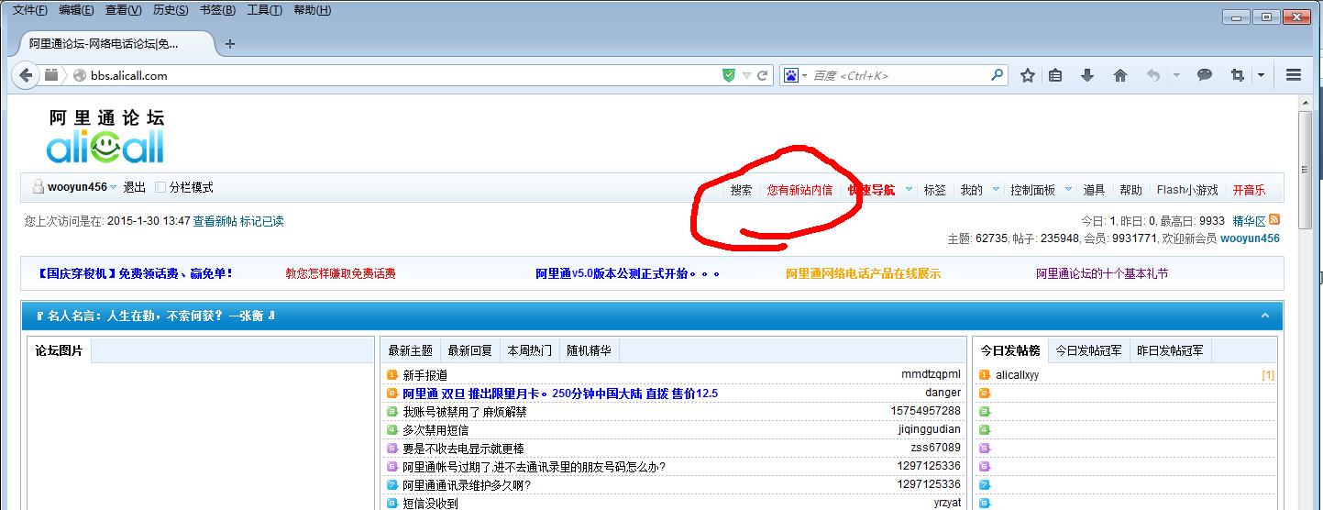Click the icon beside 我账号被禁用了 thread

coord(391,412)
